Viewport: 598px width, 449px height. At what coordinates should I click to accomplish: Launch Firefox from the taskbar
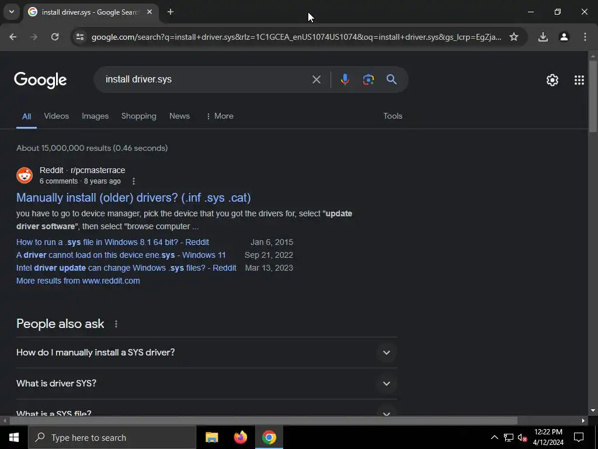(x=240, y=437)
